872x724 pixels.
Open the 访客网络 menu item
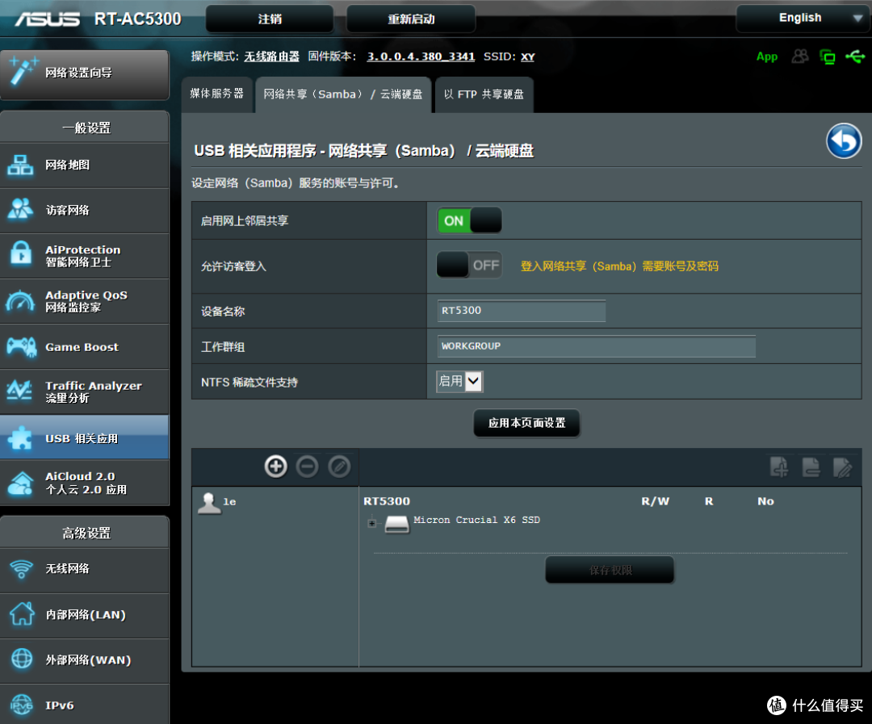[85, 210]
